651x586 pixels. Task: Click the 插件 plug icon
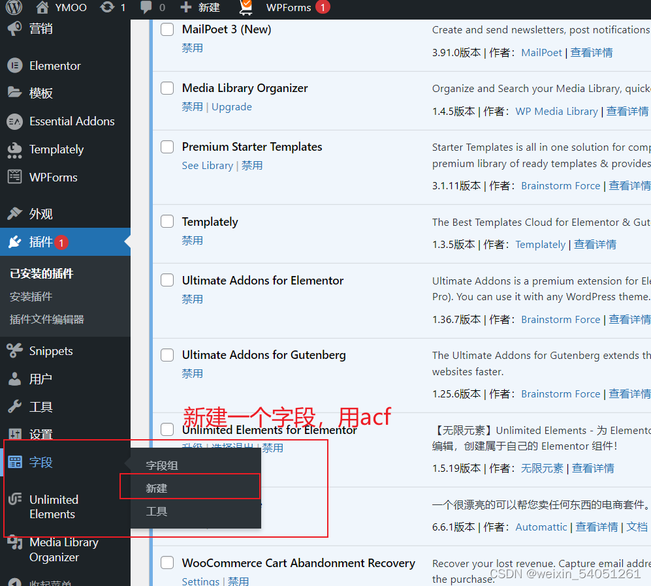pos(14,241)
